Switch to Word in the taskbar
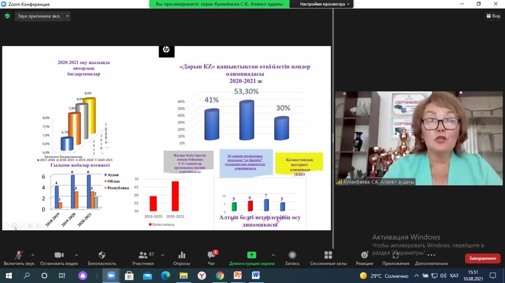Screen dimensions: 505x283 [255, 276]
